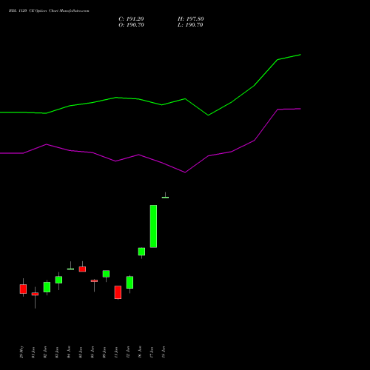Click the green candle for 02 Jun
The height and width of the screenshot is (370, 370).
click(47, 287)
